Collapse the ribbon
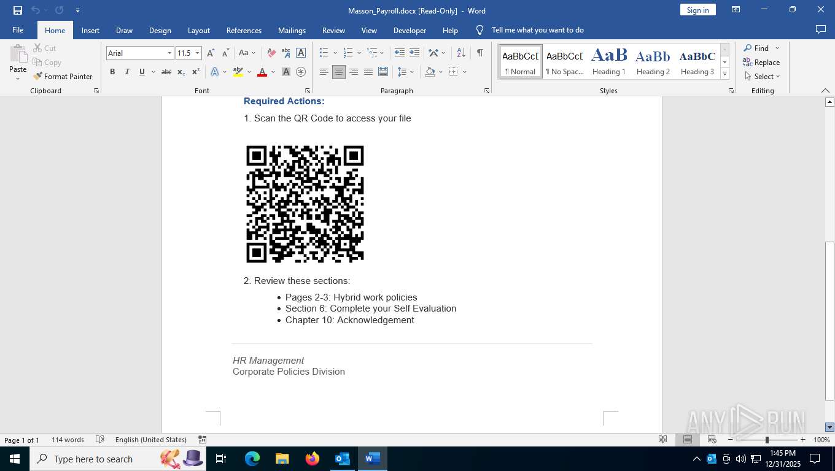The width and height of the screenshot is (835, 471). click(x=825, y=91)
